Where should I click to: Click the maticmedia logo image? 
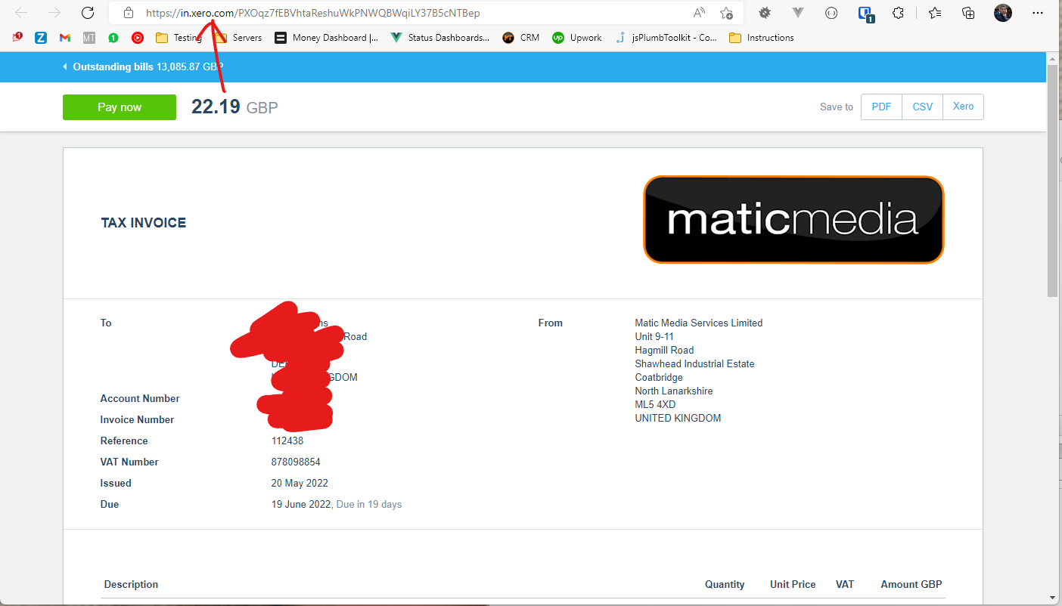pyautogui.click(x=793, y=220)
